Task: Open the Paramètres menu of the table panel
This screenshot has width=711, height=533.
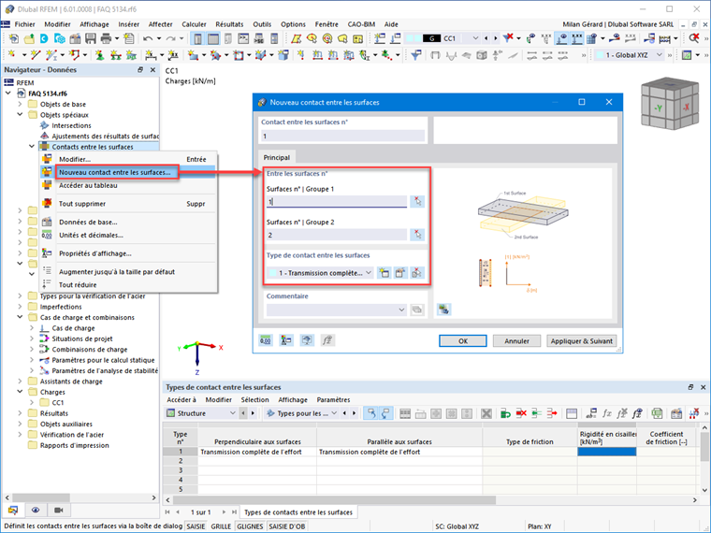Action: tap(333, 400)
